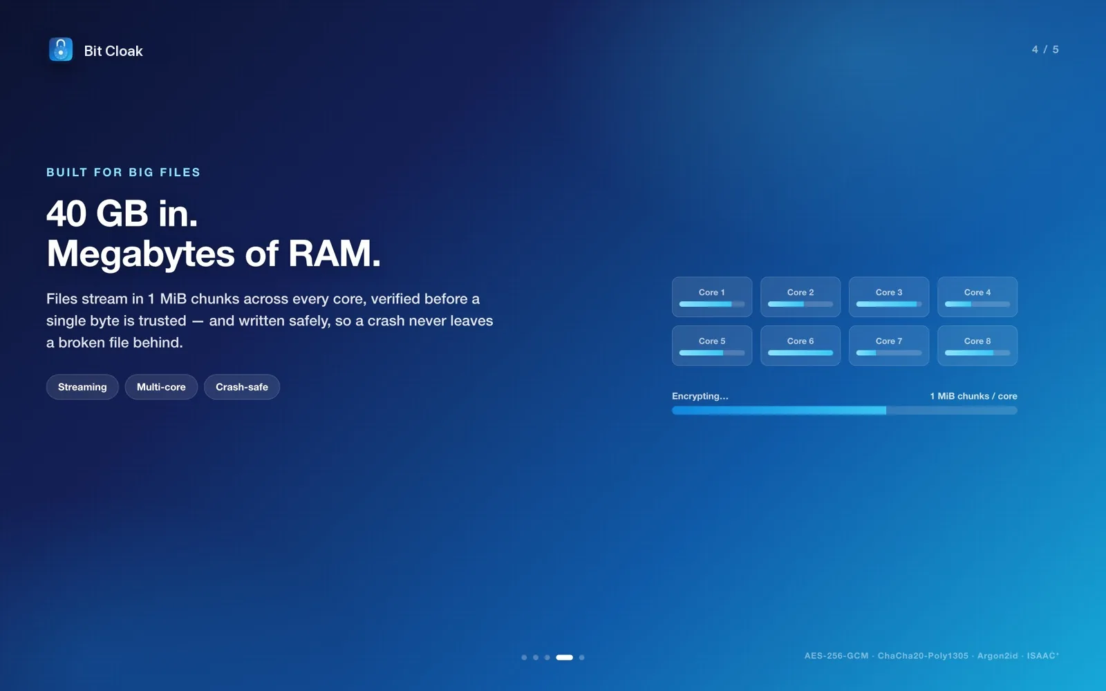Select the Multi-core pill tag
1106x691 pixels.
[x=161, y=387]
